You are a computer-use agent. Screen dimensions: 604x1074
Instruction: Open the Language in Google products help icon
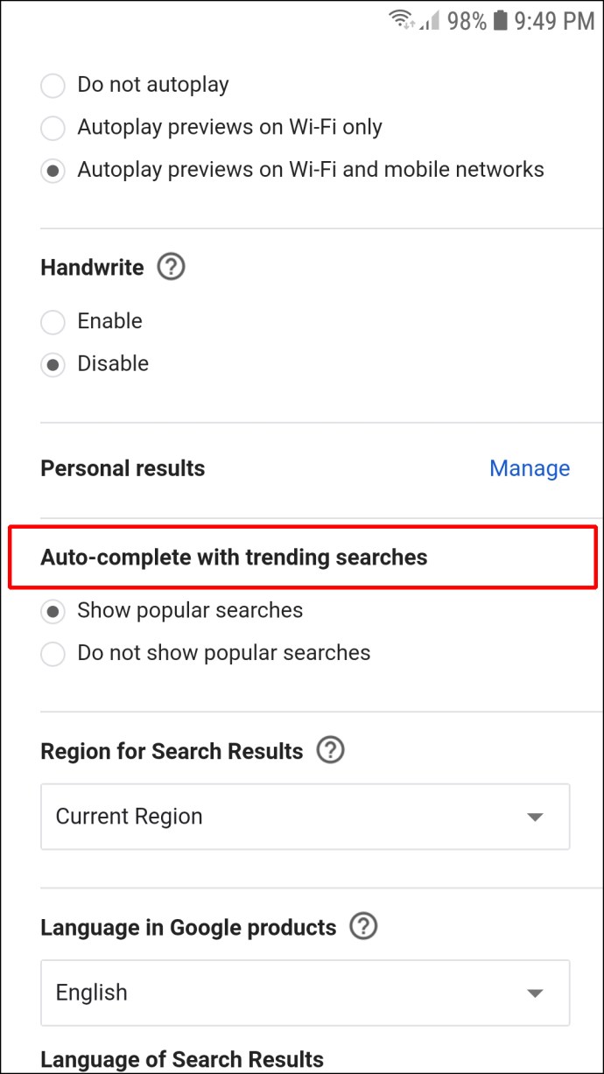pyautogui.click(x=363, y=927)
